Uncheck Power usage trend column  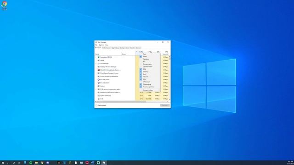(150, 87)
